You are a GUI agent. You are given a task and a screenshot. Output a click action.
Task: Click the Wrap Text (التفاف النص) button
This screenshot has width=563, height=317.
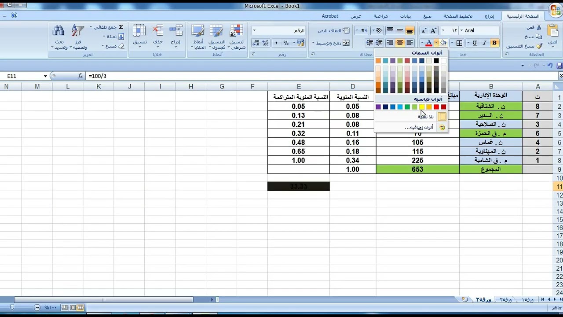pos(333,30)
